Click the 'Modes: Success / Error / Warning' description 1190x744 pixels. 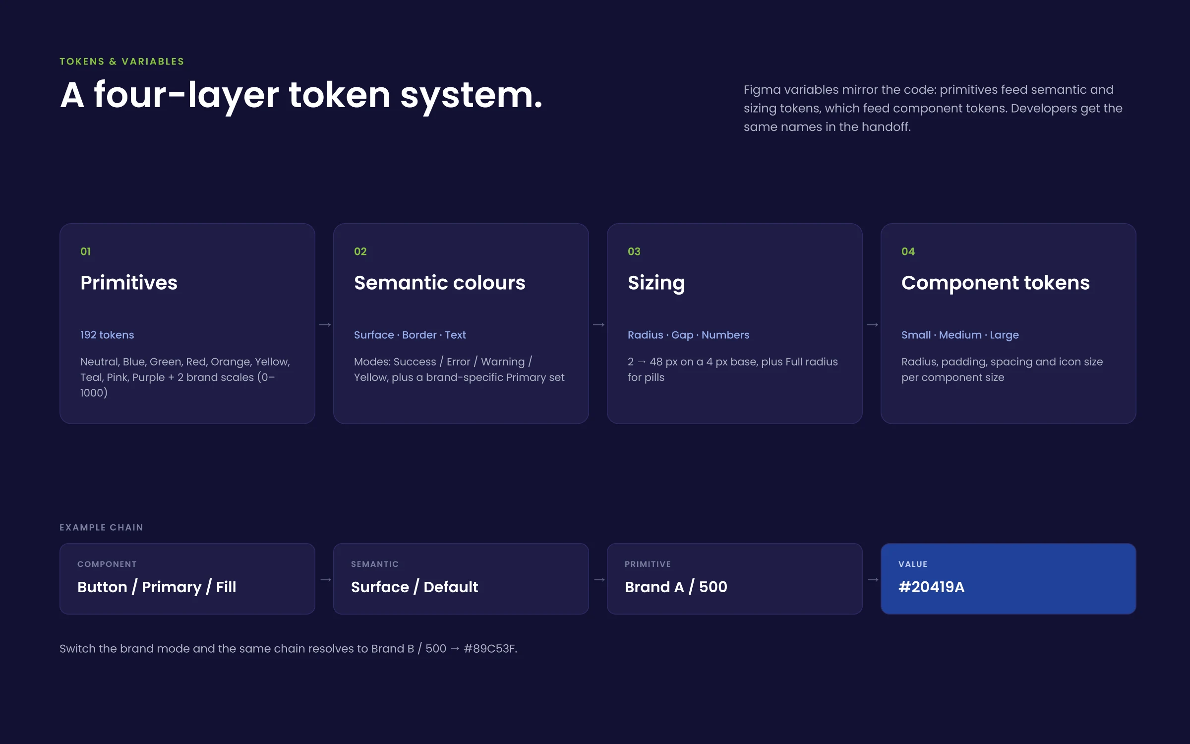pyautogui.click(x=459, y=370)
